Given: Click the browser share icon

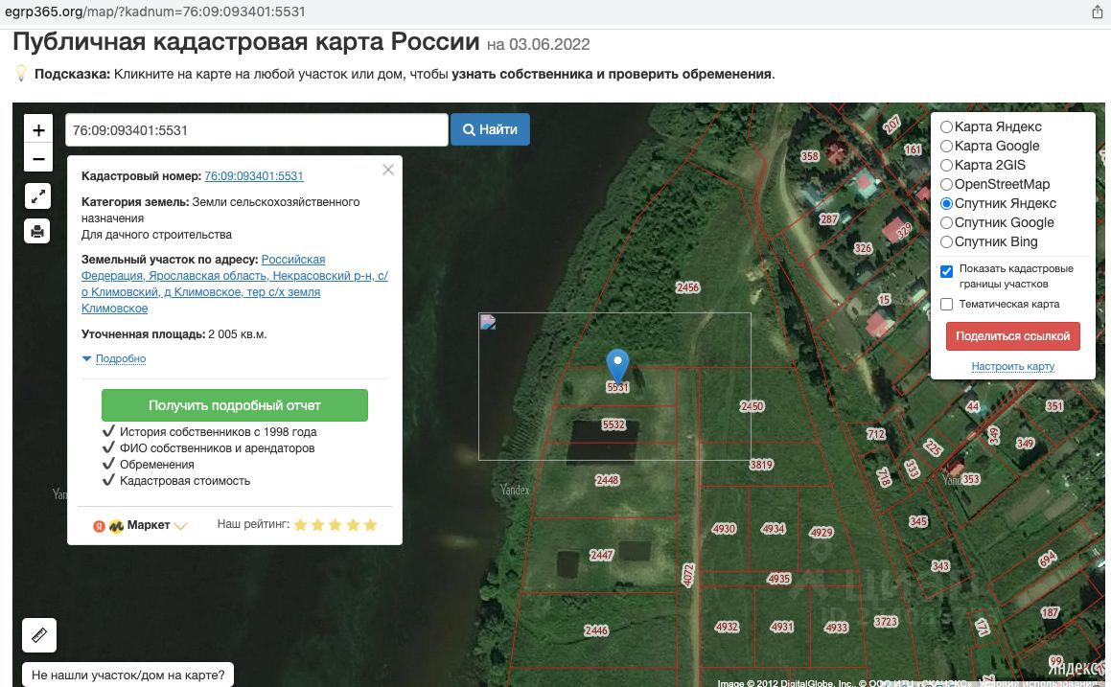Looking at the screenshot, I should pyautogui.click(x=1097, y=11).
